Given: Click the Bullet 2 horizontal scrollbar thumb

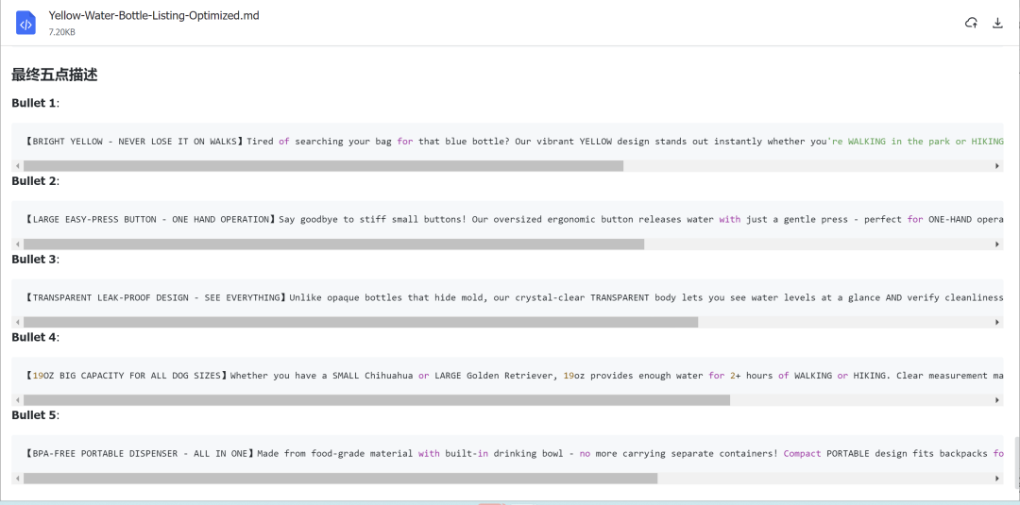Looking at the screenshot, I should click(x=333, y=244).
